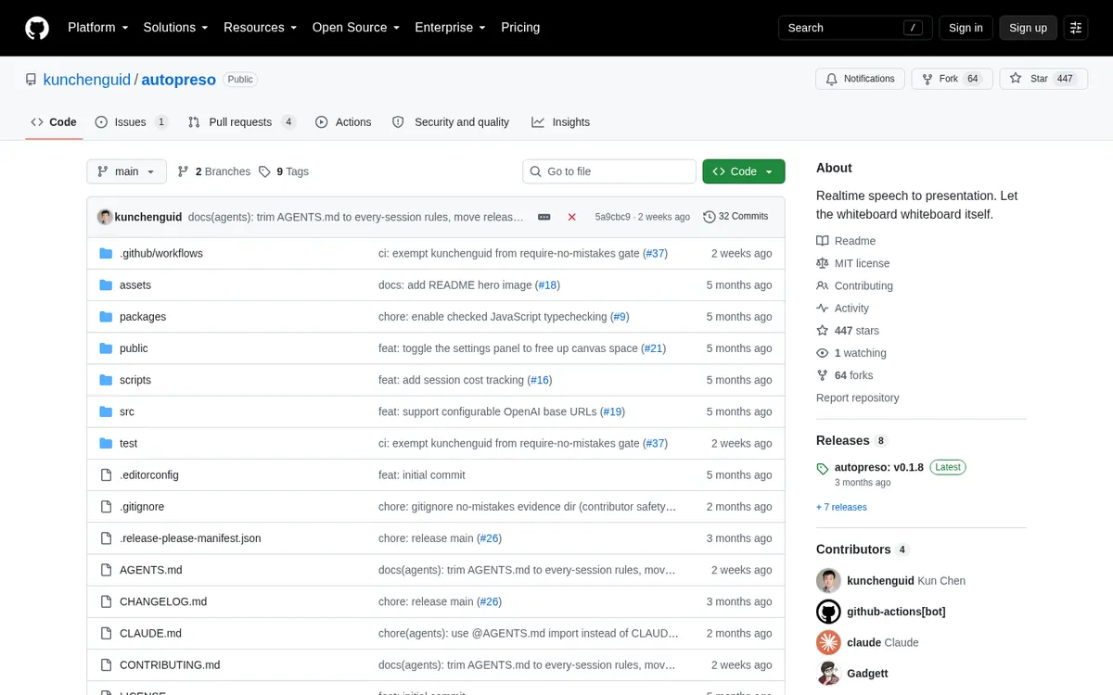The width and height of the screenshot is (1113, 695).
Task: Click the star icon beside 447 stars
Action: click(823, 331)
